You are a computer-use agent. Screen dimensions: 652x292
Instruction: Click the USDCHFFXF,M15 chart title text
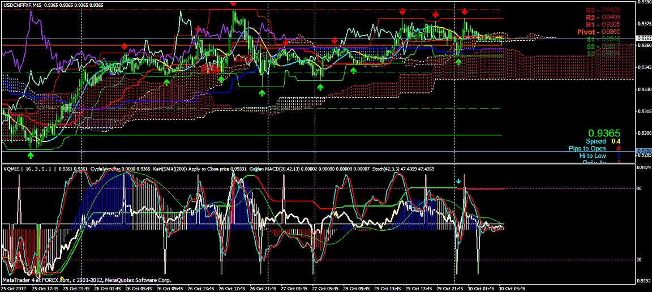[22, 5]
